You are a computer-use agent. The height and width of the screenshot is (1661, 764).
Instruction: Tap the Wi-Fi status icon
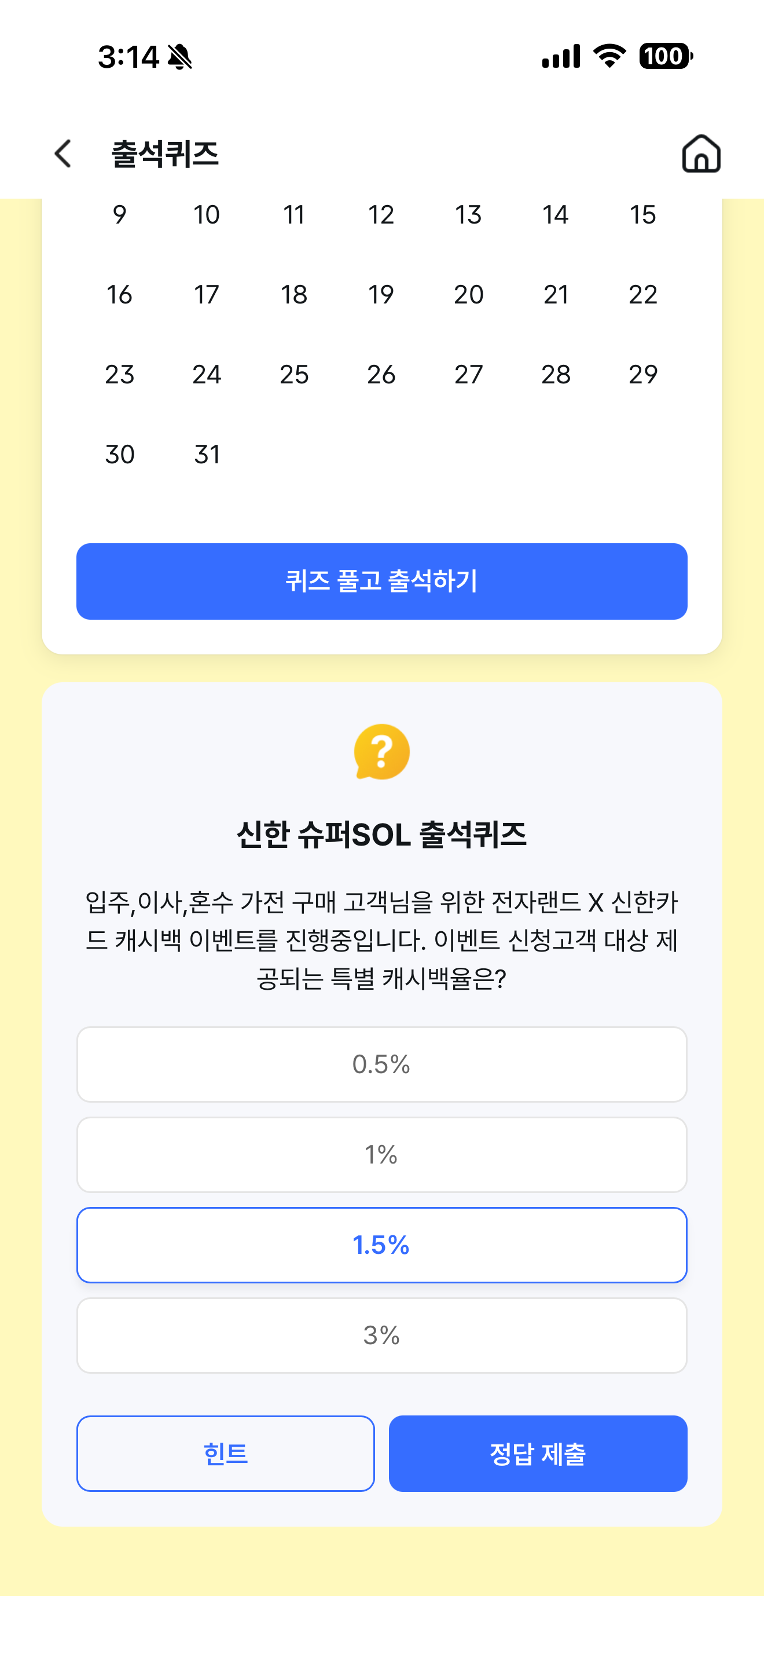(x=609, y=56)
